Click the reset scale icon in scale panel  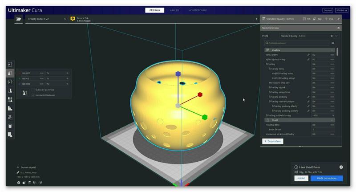pyautogui.click(x=25, y=93)
